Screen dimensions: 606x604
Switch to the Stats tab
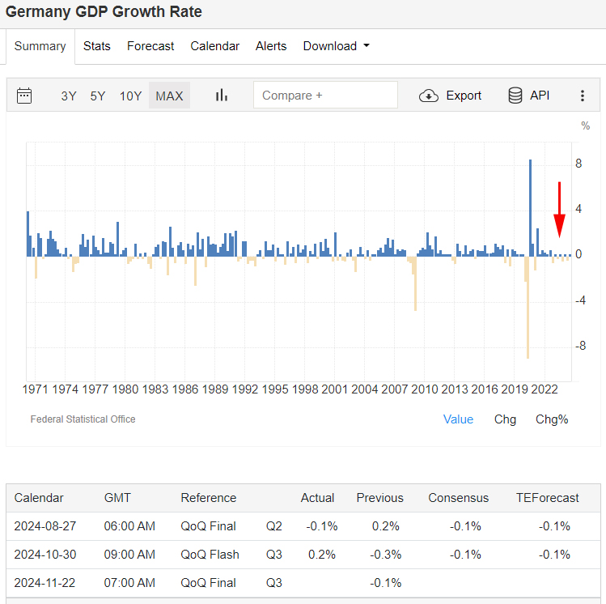(x=96, y=46)
